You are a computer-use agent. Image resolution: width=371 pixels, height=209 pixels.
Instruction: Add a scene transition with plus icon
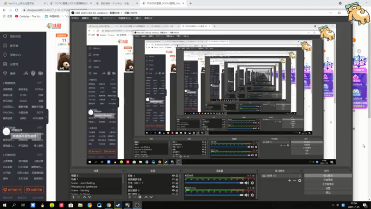tap(289, 181)
